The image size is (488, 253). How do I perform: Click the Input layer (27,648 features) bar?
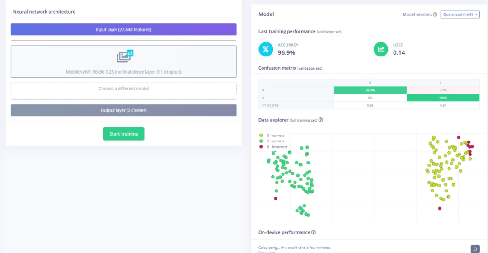123,30
